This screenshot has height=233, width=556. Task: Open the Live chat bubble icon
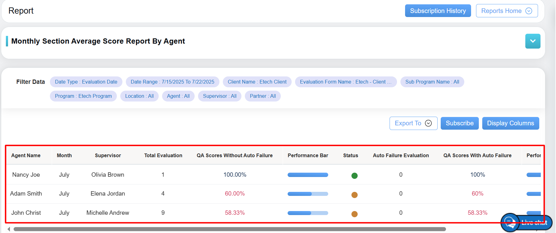point(510,222)
